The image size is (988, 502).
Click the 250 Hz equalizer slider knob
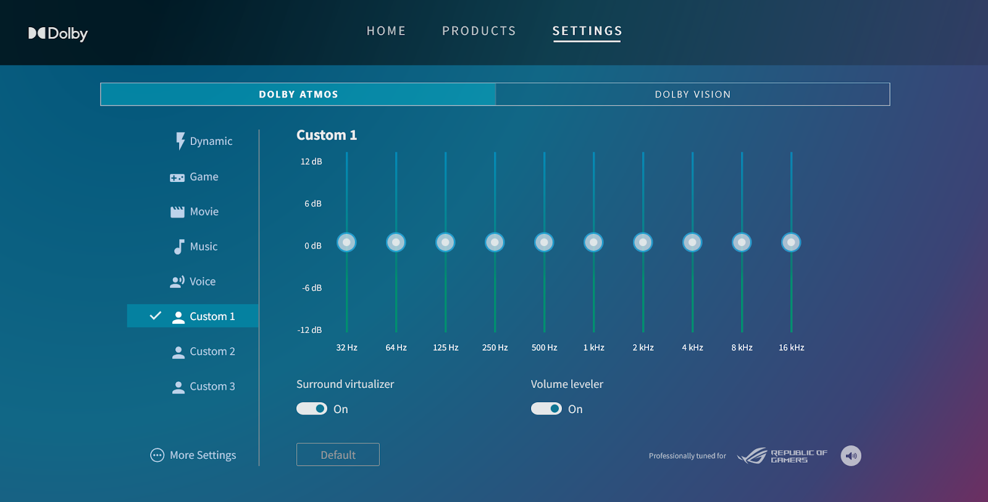(x=495, y=242)
